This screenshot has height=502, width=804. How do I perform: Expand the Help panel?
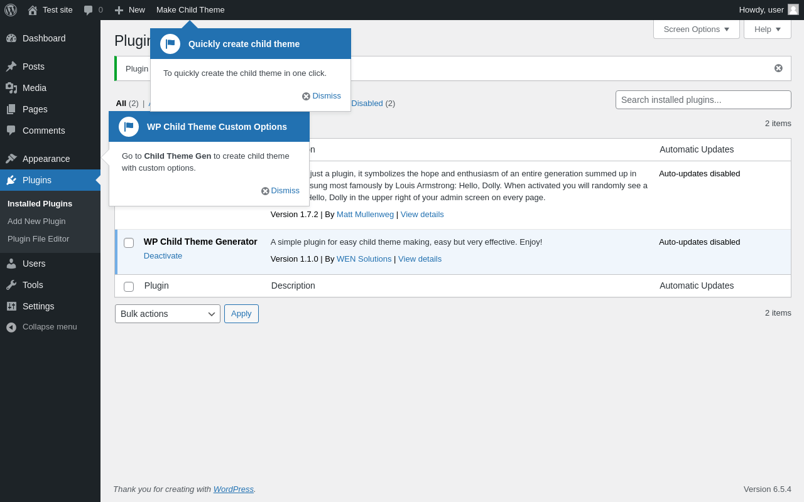[x=768, y=29]
